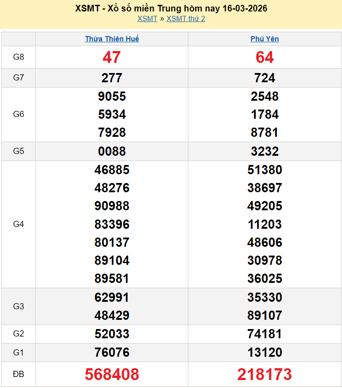The width and height of the screenshot is (342, 388).
Task: Select the G4 number 48606
Action: point(265,242)
